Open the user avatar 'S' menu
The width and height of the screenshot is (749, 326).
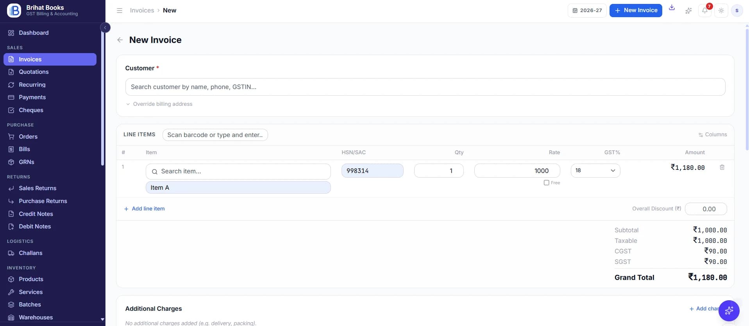(737, 11)
